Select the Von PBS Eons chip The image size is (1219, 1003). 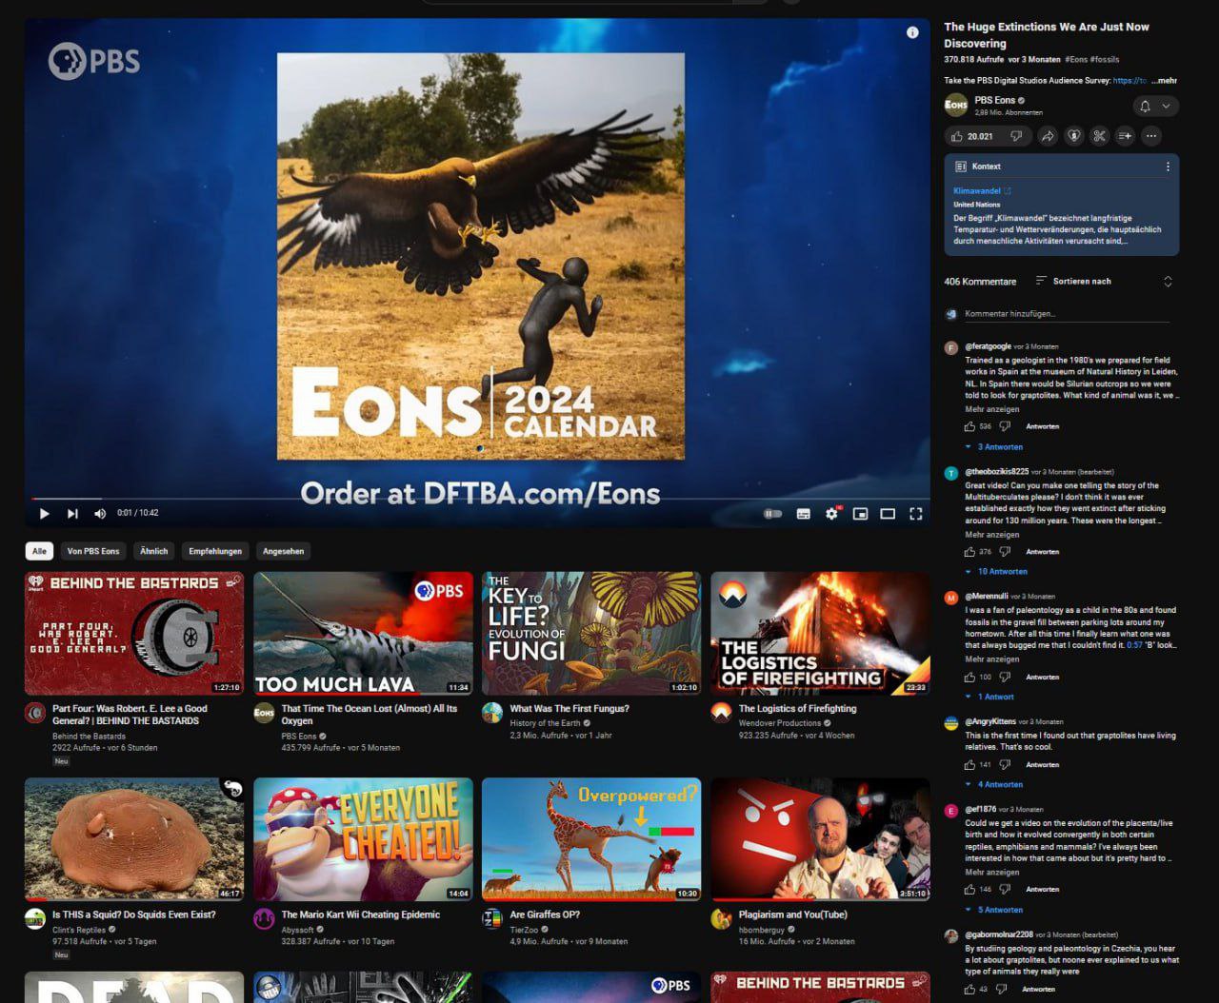coord(93,551)
